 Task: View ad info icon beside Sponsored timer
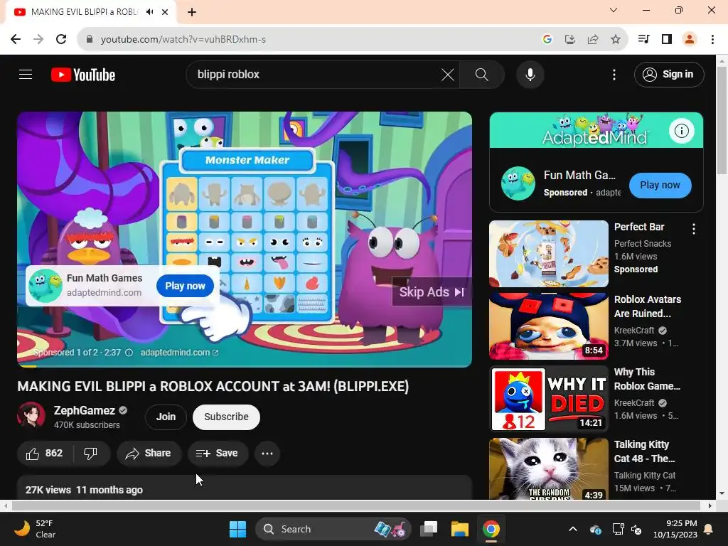point(129,353)
